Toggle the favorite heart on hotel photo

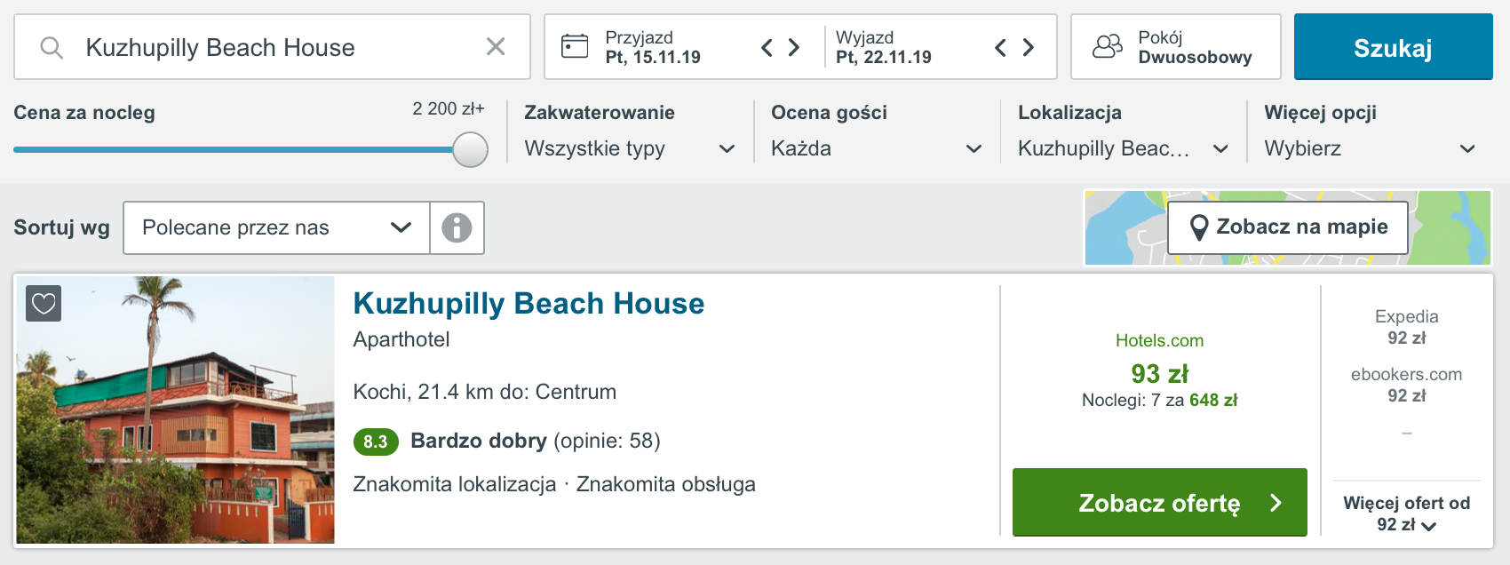coord(44,304)
